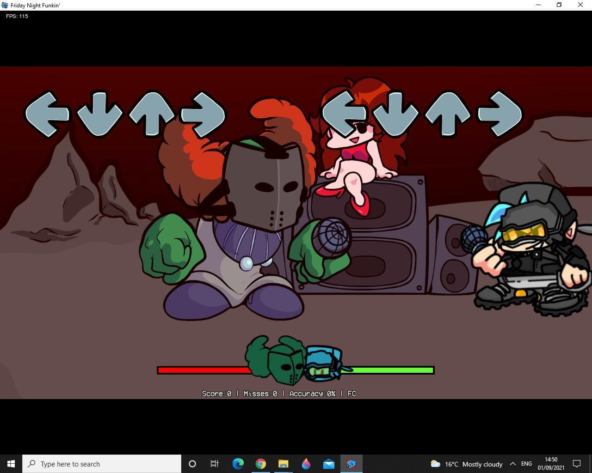Minimize the Friday Night Funkin' window
The image size is (592, 473).
538,5
